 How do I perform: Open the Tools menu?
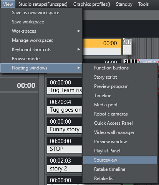(143, 4)
